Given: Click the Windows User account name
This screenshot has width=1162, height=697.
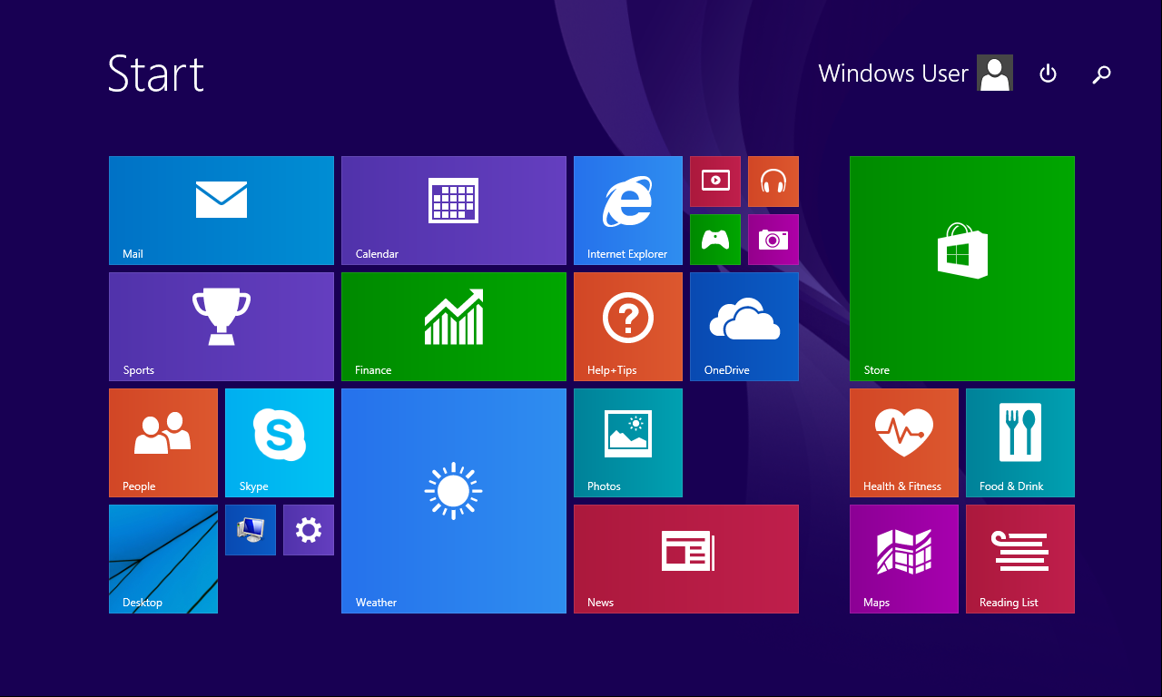Looking at the screenshot, I should 893,74.
